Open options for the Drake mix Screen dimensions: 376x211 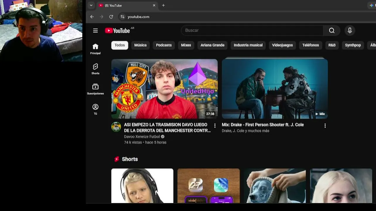point(325,126)
